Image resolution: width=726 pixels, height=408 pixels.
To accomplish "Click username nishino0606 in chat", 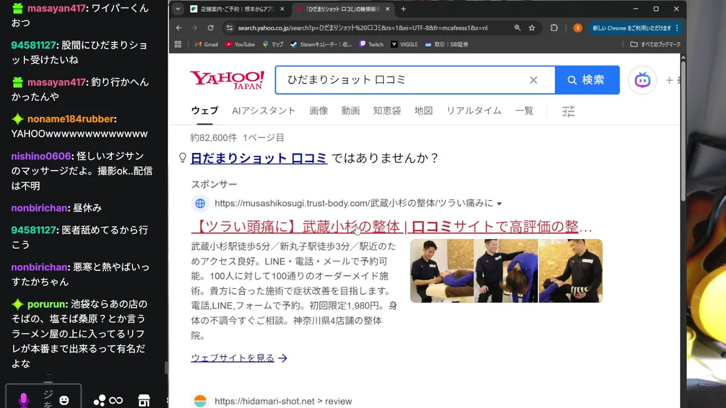I will point(41,156).
